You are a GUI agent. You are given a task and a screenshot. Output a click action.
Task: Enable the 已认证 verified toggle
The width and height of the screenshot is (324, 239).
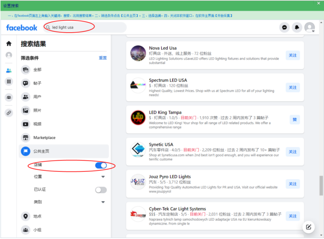pyautogui.click(x=101, y=190)
